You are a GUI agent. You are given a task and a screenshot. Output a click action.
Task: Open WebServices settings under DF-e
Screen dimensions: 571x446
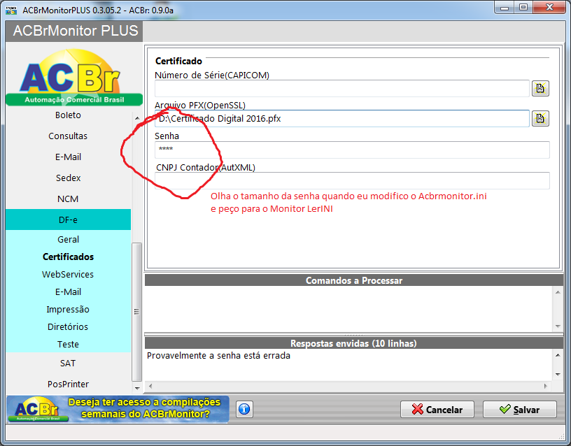point(68,274)
